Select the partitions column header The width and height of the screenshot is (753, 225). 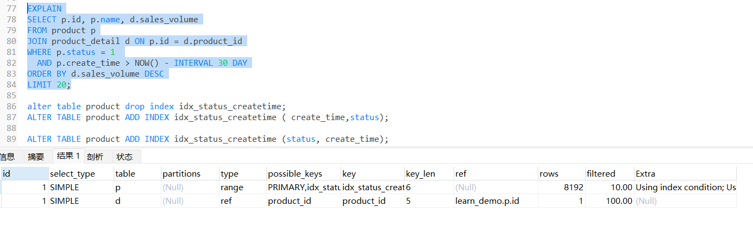[190, 174]
